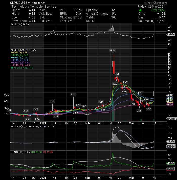Click the 56.30 RSI value tag on right axis
Image resolution: width=177 pixels, height=180 pixels.
coord(171,34)
